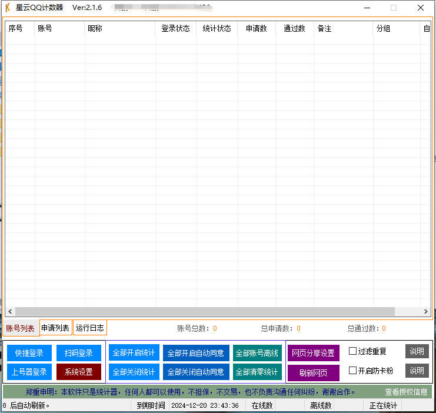Open 扫码登录 QR login
The height and width of the screenshot is (413, 436).
(79, 353)
